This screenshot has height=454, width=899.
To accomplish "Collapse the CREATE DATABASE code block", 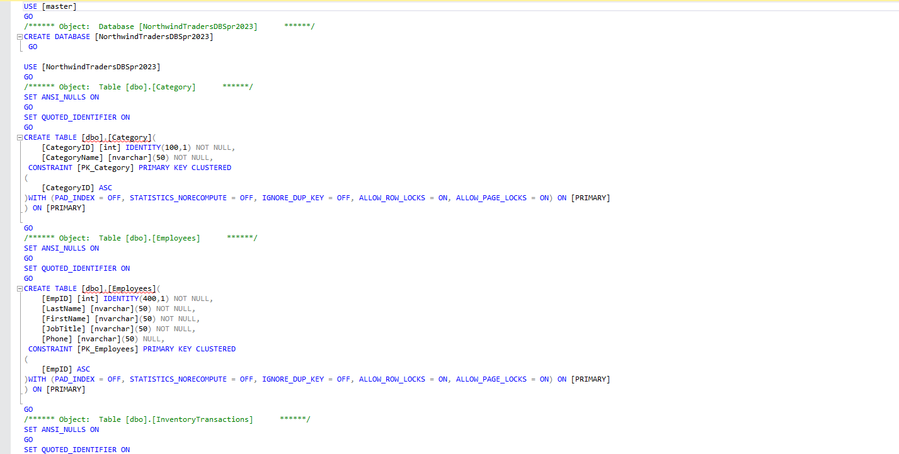I will click(x=20, y=37).
